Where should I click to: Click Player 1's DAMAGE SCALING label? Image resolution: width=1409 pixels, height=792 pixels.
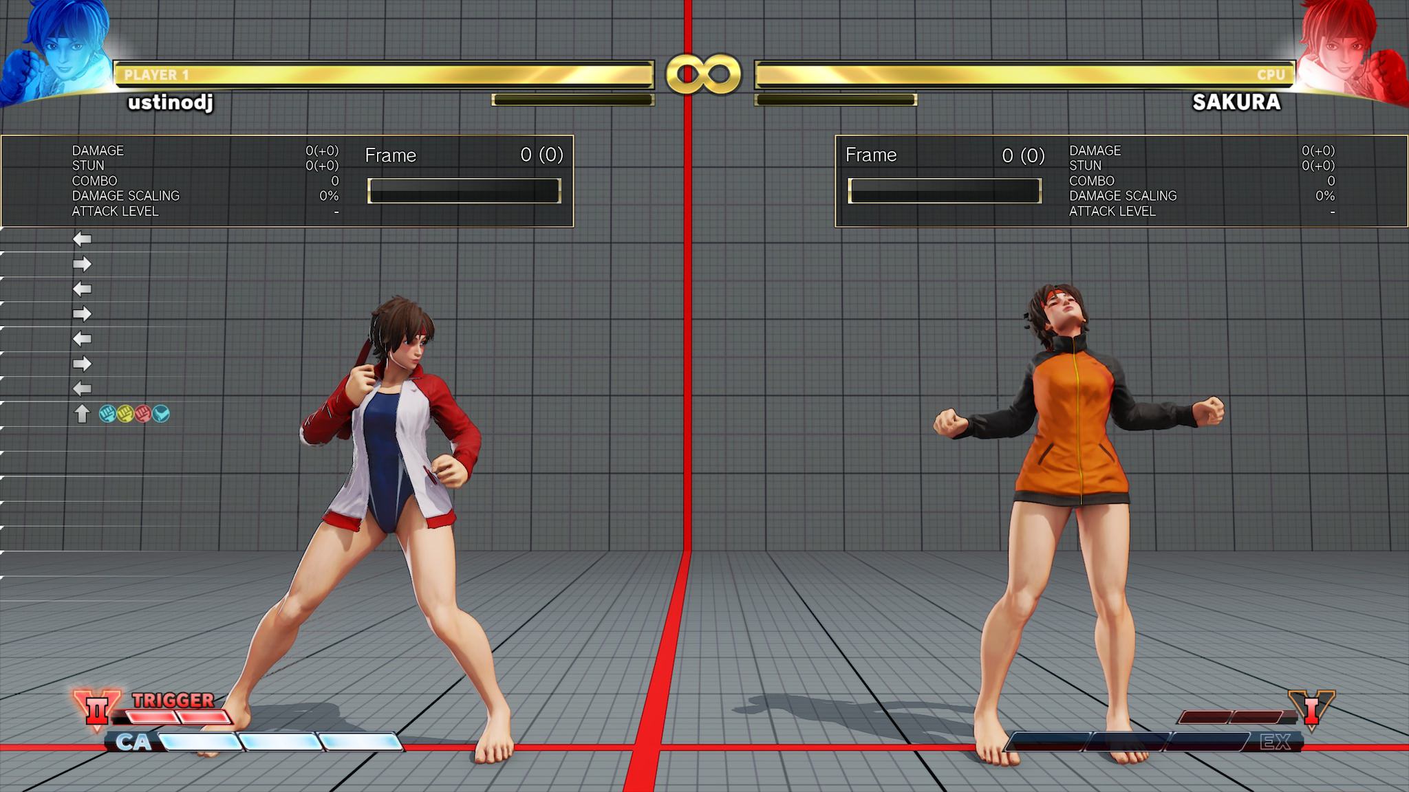125,196
